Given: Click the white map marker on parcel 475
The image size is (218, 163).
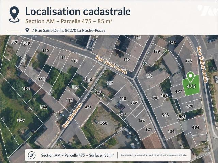Looking at the screenshot, I should [190, 77].
